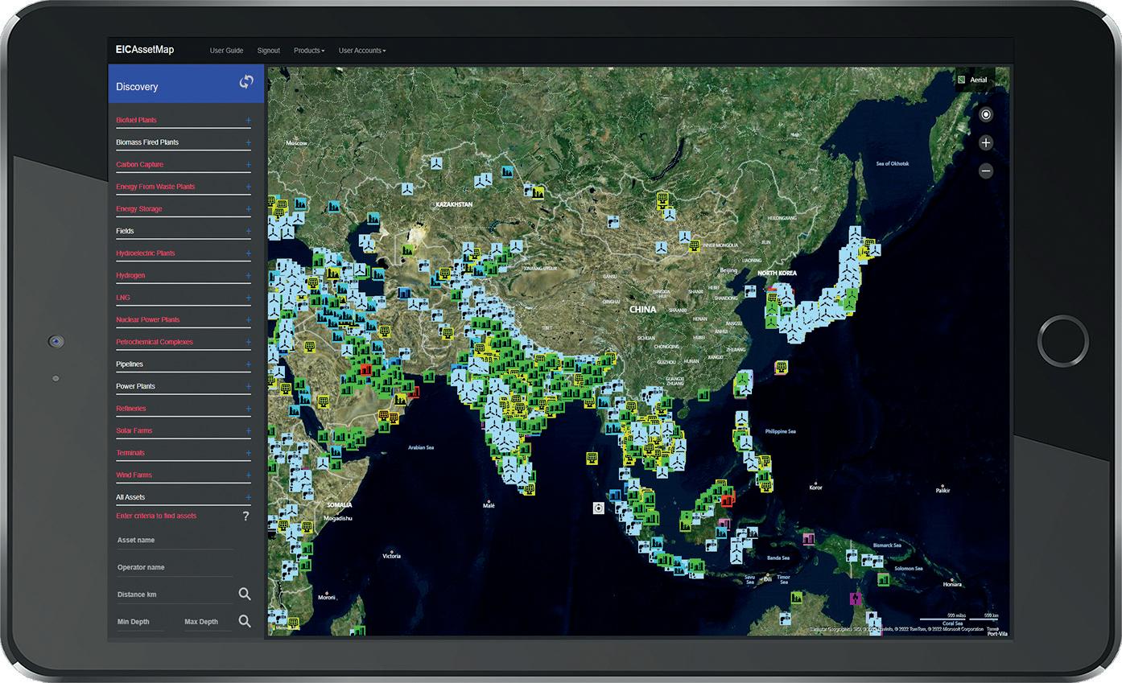
Task: Open the User Accounts dropdown menu
Action: (362, 51)
